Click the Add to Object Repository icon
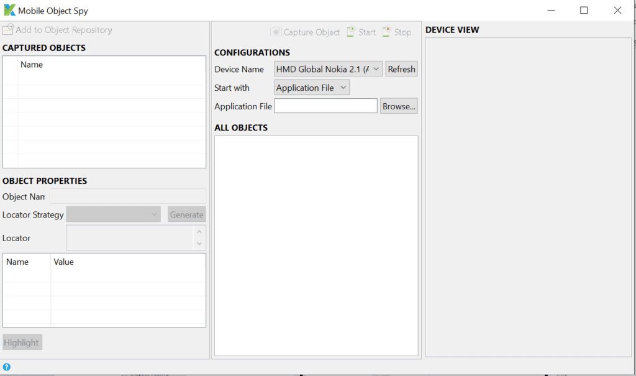The image size is (636, 376). (8, 30)
